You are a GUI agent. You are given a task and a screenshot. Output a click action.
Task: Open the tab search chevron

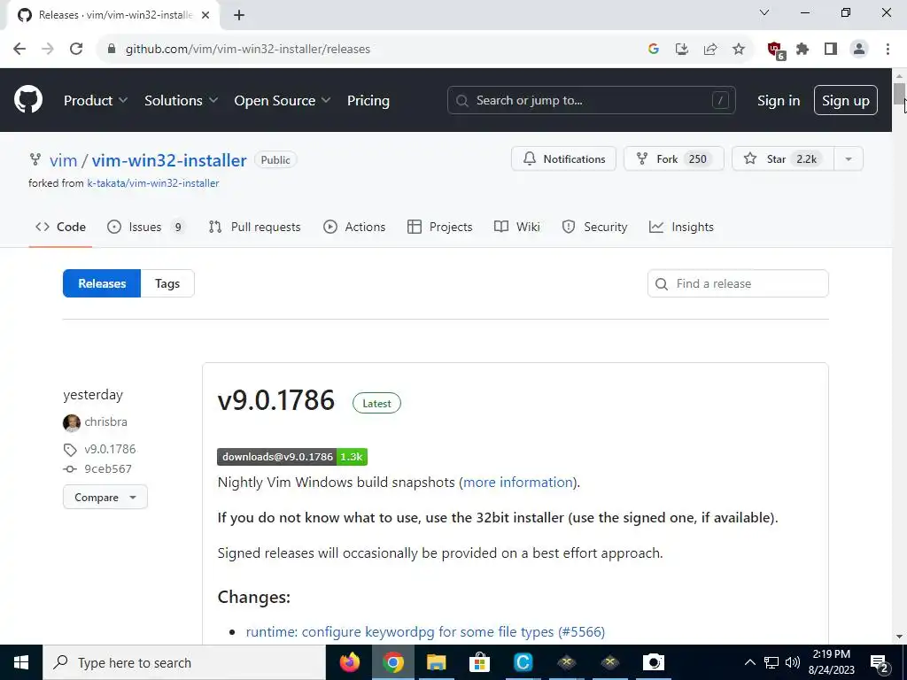pos(764,12)
